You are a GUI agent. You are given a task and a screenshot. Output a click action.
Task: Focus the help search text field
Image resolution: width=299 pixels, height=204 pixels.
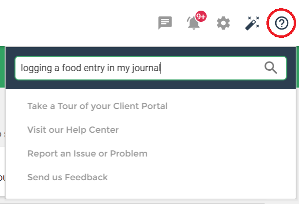[x=151, y=68]
